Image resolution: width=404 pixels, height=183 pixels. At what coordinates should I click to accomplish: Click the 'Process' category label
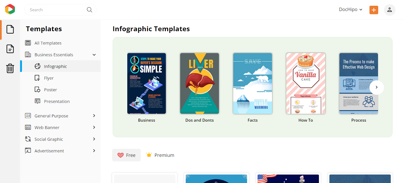[359, 120]
